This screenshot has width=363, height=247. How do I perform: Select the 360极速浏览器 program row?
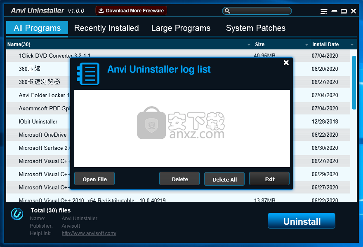[178, 82]
